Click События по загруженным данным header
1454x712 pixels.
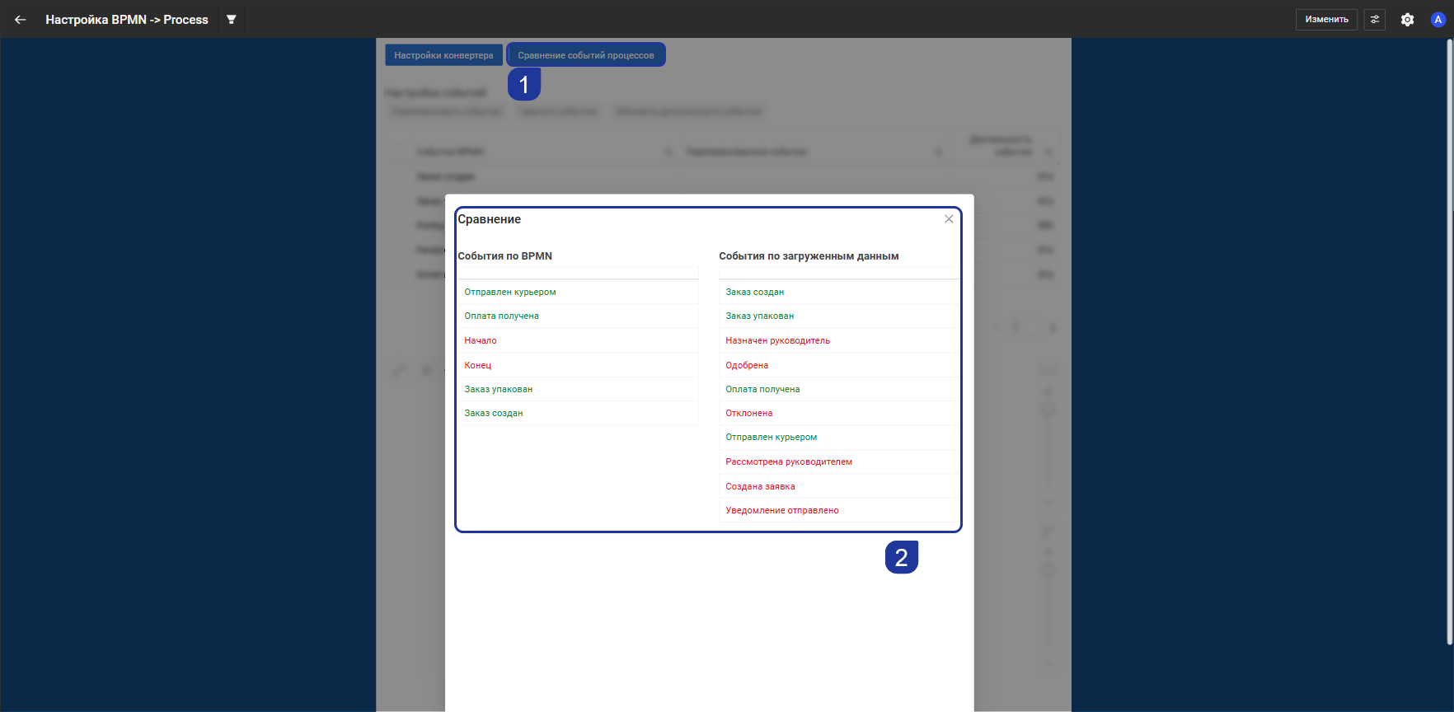click(x=808, y=256)
